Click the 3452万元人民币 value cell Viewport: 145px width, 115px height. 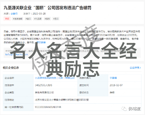(x=55, y=85)
